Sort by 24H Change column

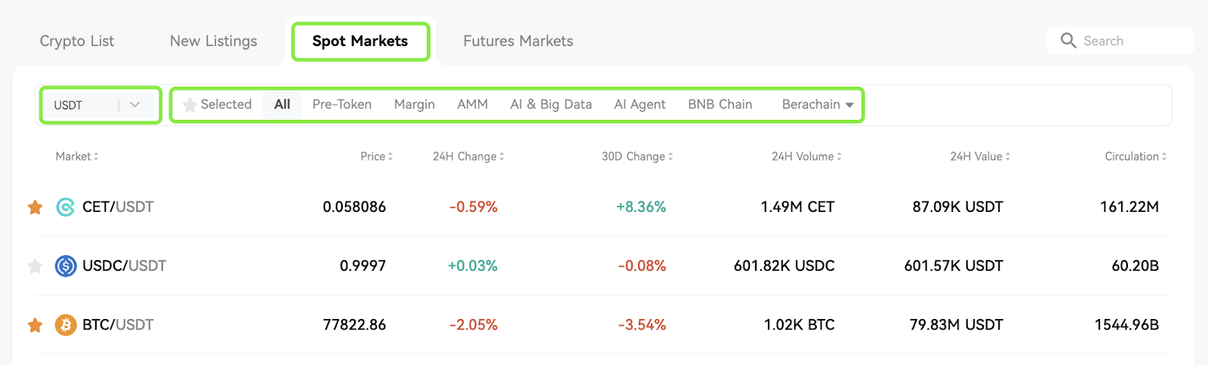pos(468,157)
